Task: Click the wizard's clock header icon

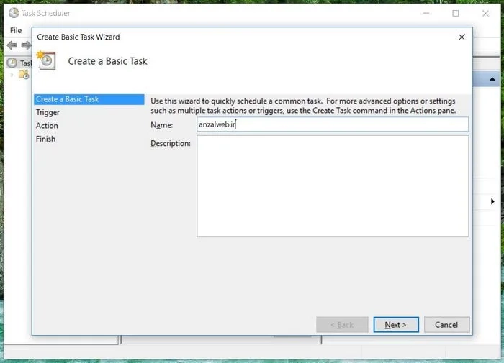Action: [x=47, y=61]
